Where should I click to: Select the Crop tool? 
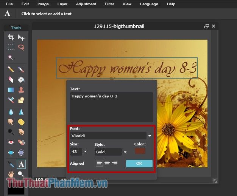click(x=11, y=37)
